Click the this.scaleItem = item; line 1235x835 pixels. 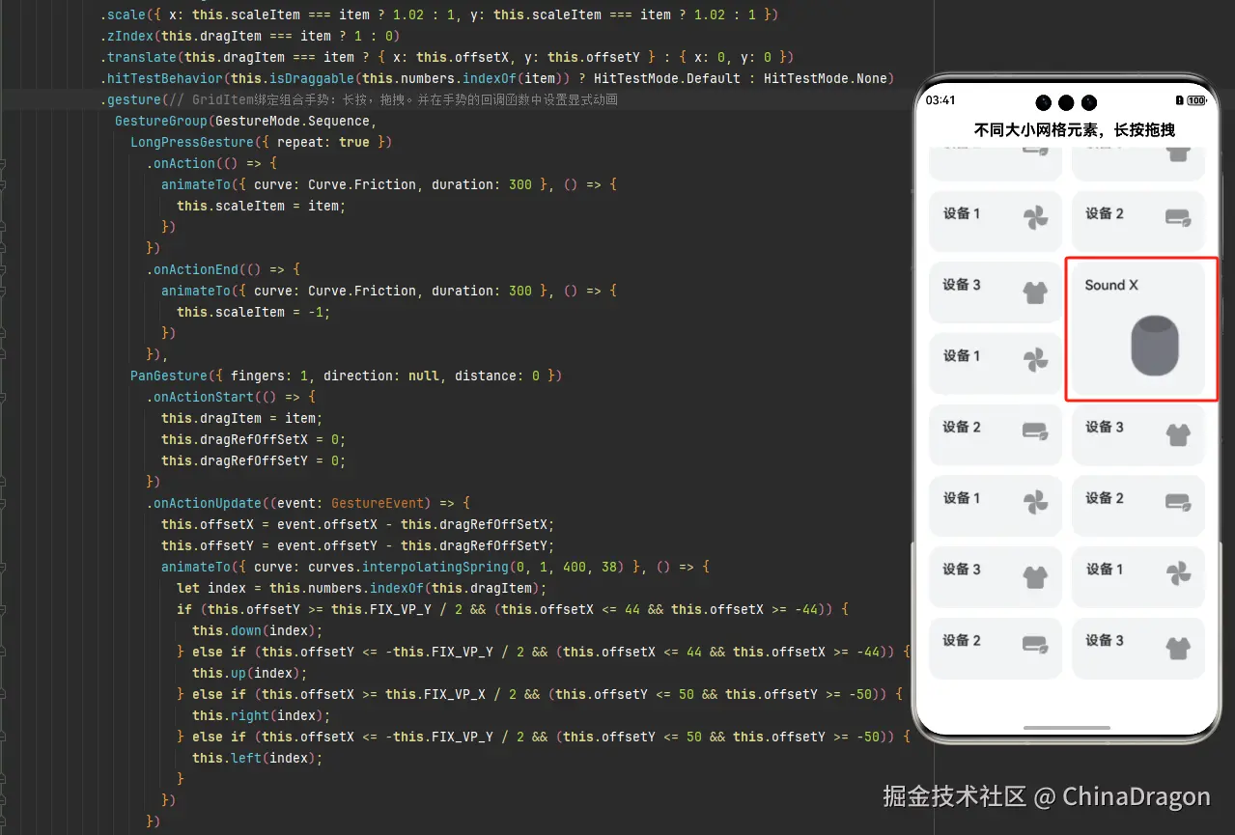click(261, 206)
